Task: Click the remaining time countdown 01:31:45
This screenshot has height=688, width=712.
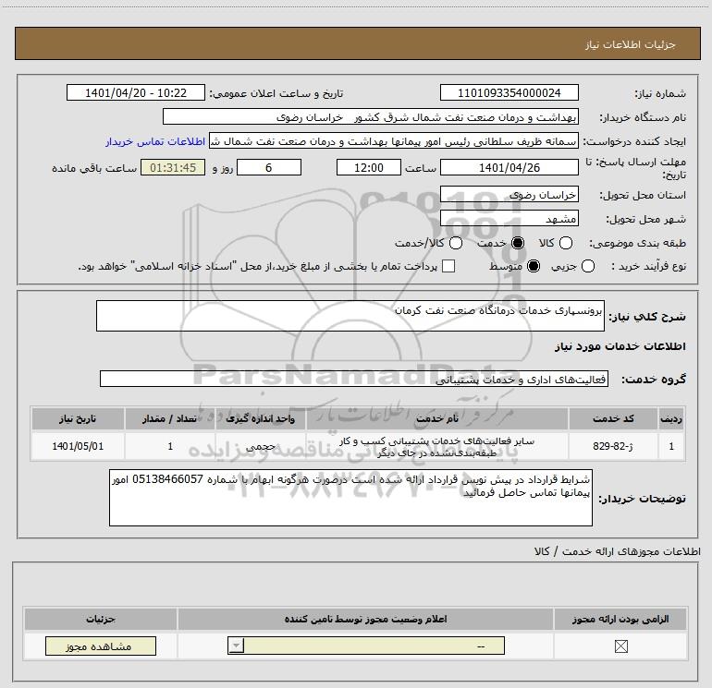Action: (x=173, y=167)
